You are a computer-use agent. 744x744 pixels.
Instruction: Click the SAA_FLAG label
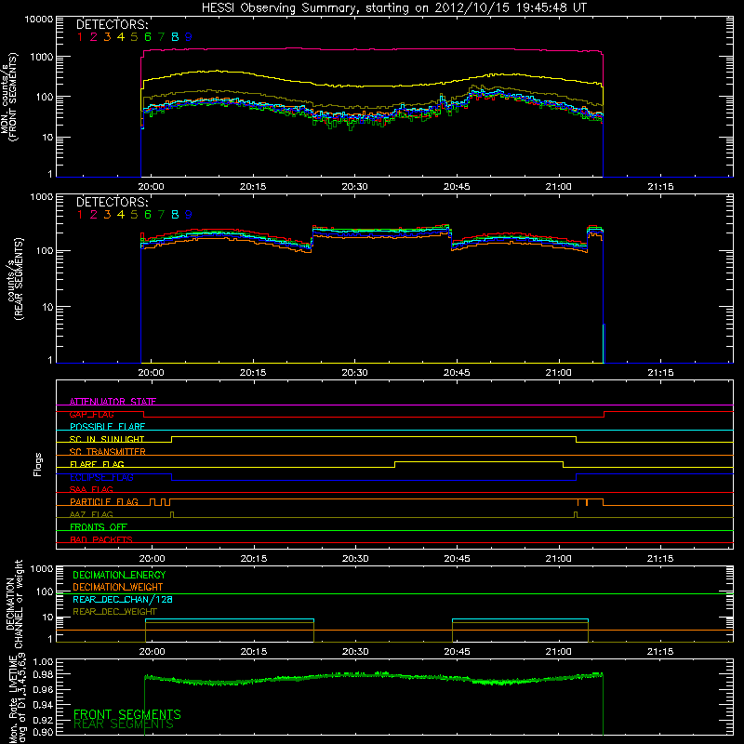(91, 489)
